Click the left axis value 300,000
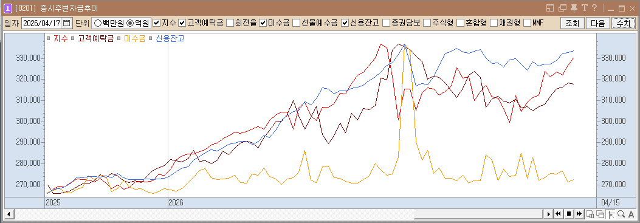This screenshot has height=223, width=640. click(28, 122)
